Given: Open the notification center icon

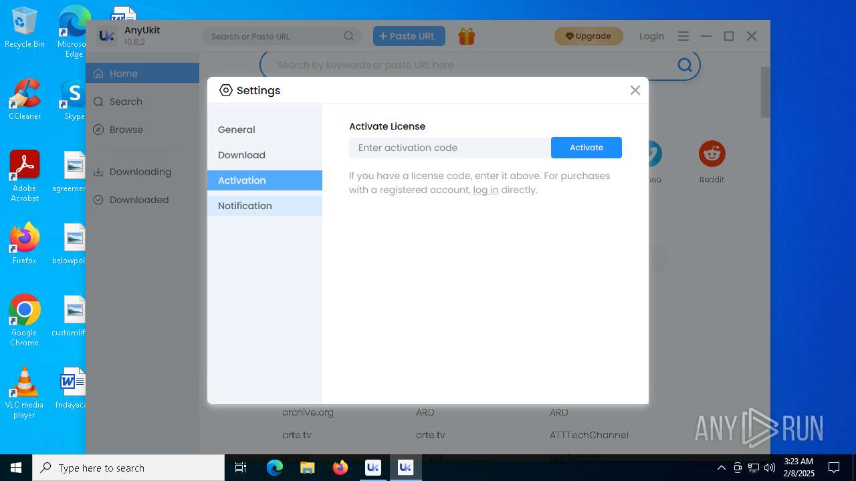Looking at the screenshot, I should (x=834, y=468).
